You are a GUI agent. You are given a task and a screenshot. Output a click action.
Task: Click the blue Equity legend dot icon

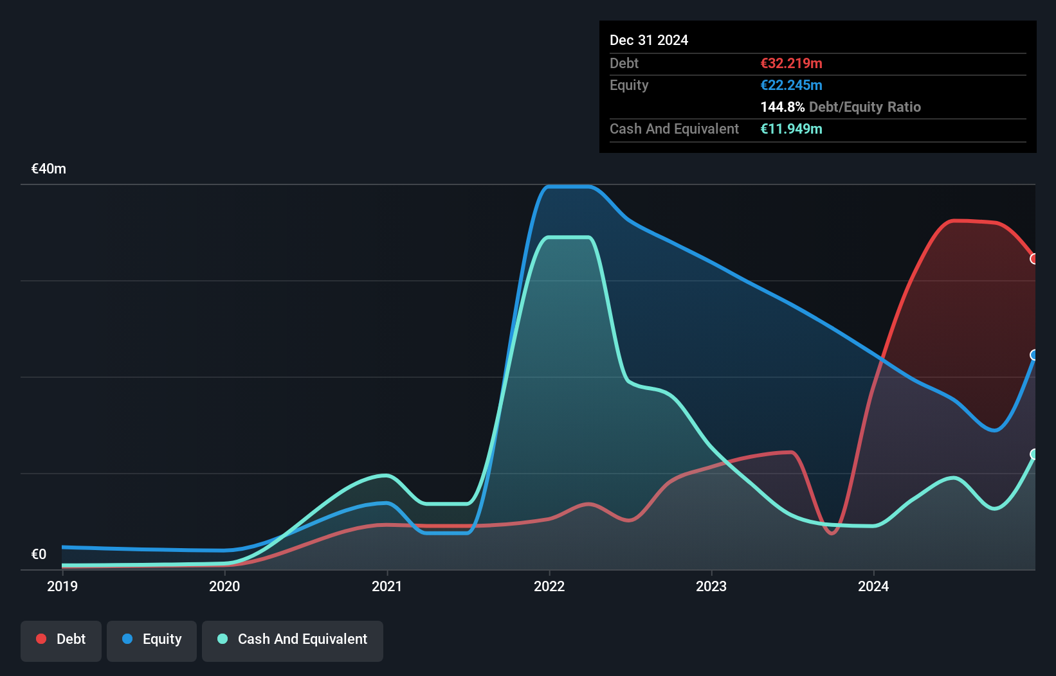[x=129, y=640]
